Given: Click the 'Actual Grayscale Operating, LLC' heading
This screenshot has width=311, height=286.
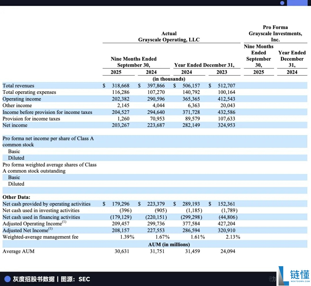Looking at the screenshot, I should click(x=169, y=37).
